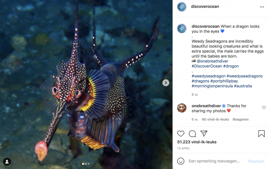This screenshot has width=269, height=169.
Task: Show tagged people on the photo
Action: (7, 162)
